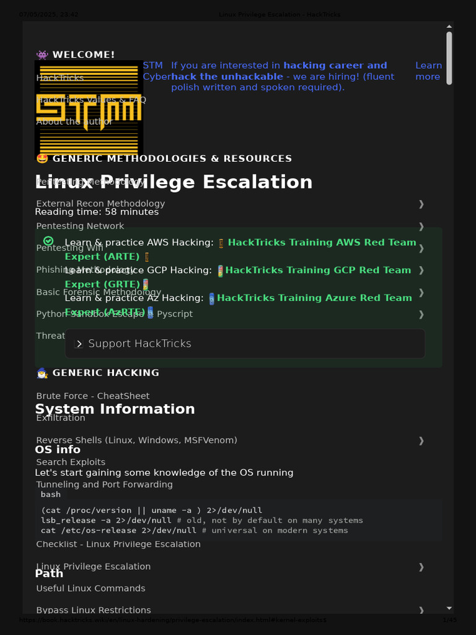Open Pentesting Network sidebar item
476x635 pixels.
(80, 226)
